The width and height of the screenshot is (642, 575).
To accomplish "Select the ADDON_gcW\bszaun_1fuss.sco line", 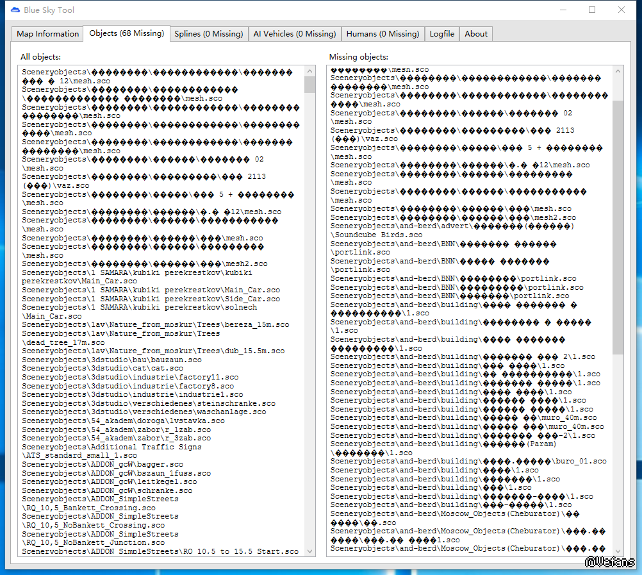I will point(116,473).
